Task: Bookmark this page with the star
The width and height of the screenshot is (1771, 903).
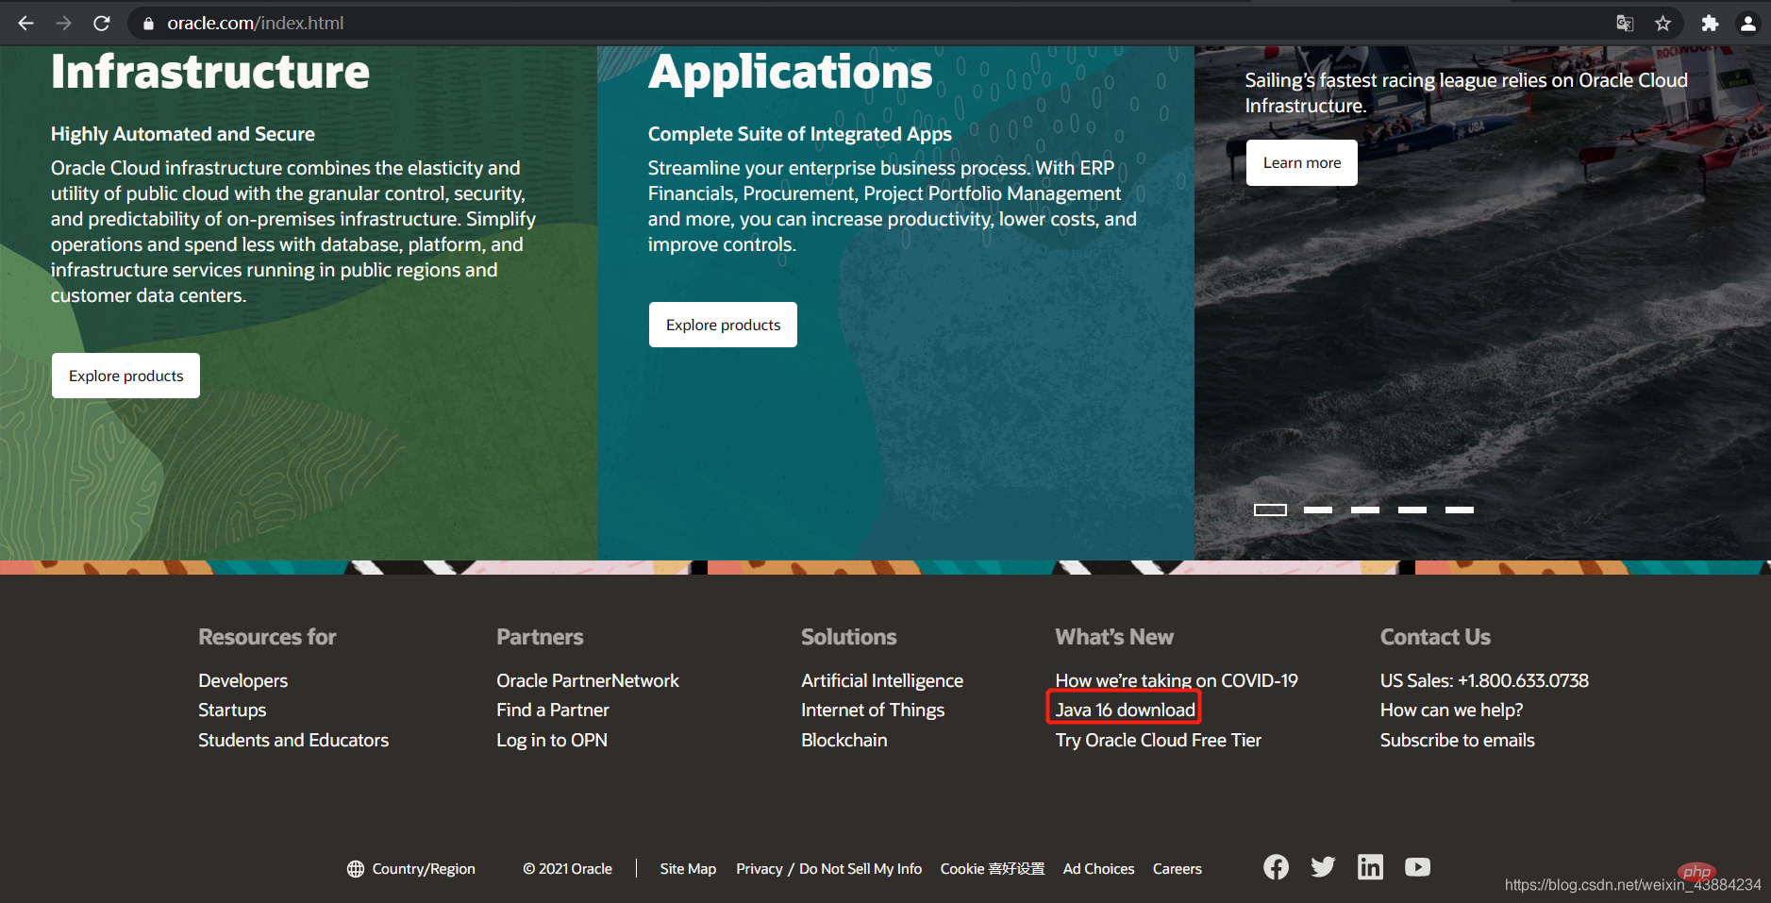Action: 1662,24
